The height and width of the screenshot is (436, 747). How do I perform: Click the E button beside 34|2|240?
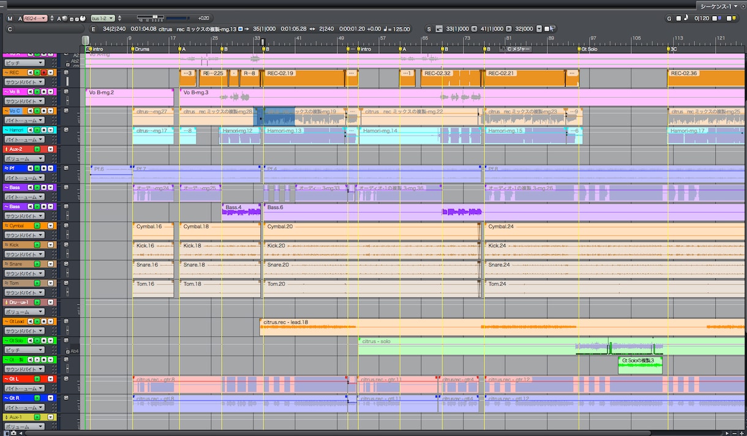point(94,29)
